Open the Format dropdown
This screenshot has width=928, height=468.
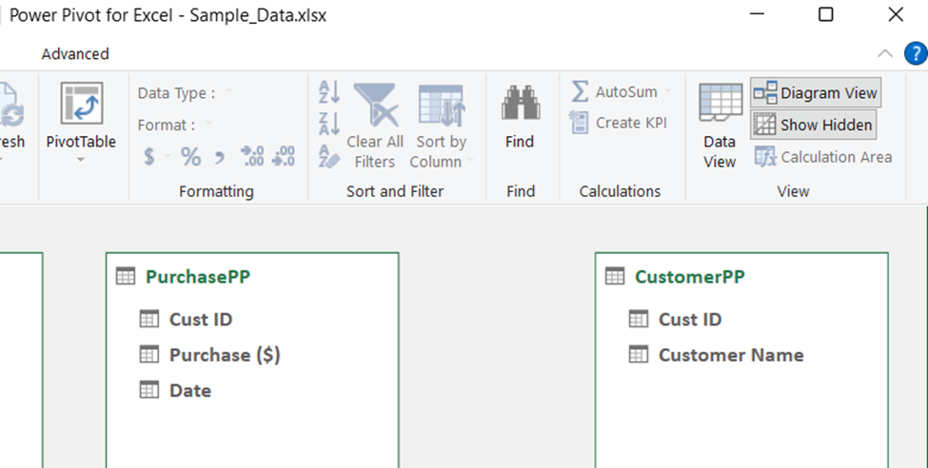click(208, 125)
